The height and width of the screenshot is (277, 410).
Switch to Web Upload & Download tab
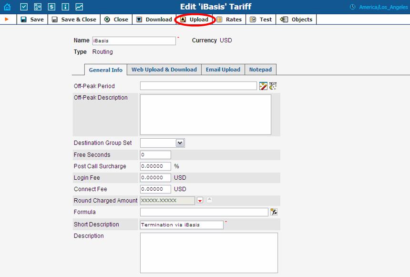(164, 70)
